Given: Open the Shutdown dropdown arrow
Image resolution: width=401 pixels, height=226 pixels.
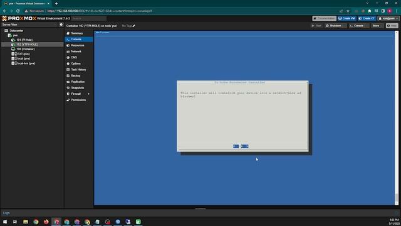Looking at the screenshot, I should click(345, 26).
